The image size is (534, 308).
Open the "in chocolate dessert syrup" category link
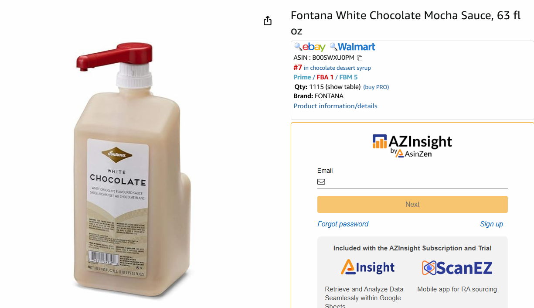(x=337, y=68)
